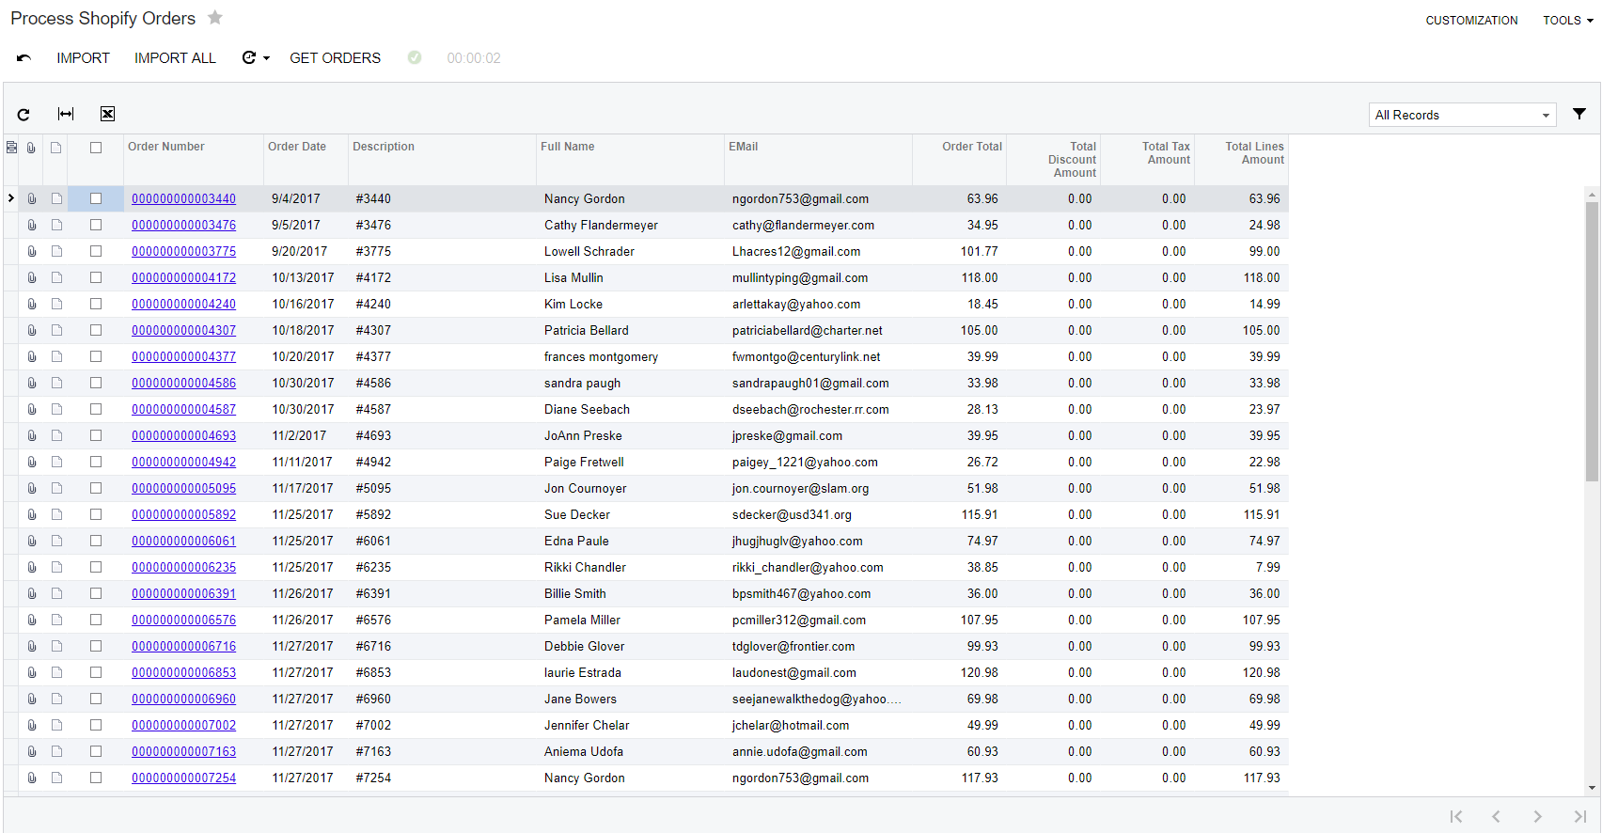This screenshot has height=833, width=1602.
Task: Expand row indicator arrow for first row
Action: coord(10,198)
